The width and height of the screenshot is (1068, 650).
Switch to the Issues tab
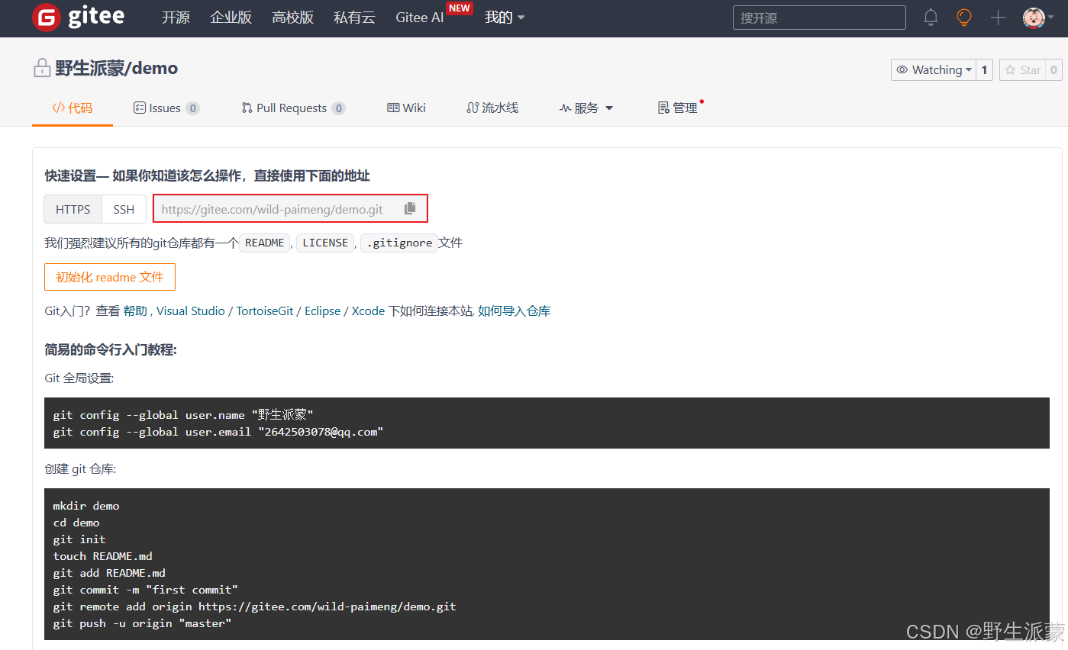pyautogui.click(x=166, y=108)
